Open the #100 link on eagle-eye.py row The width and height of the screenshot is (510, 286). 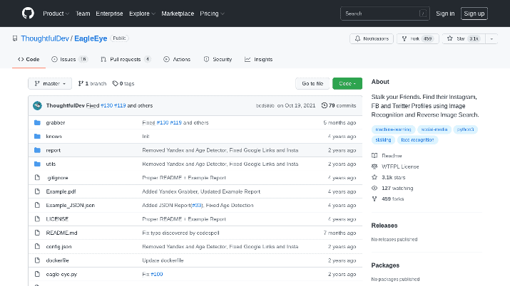[x=157, y=274]
